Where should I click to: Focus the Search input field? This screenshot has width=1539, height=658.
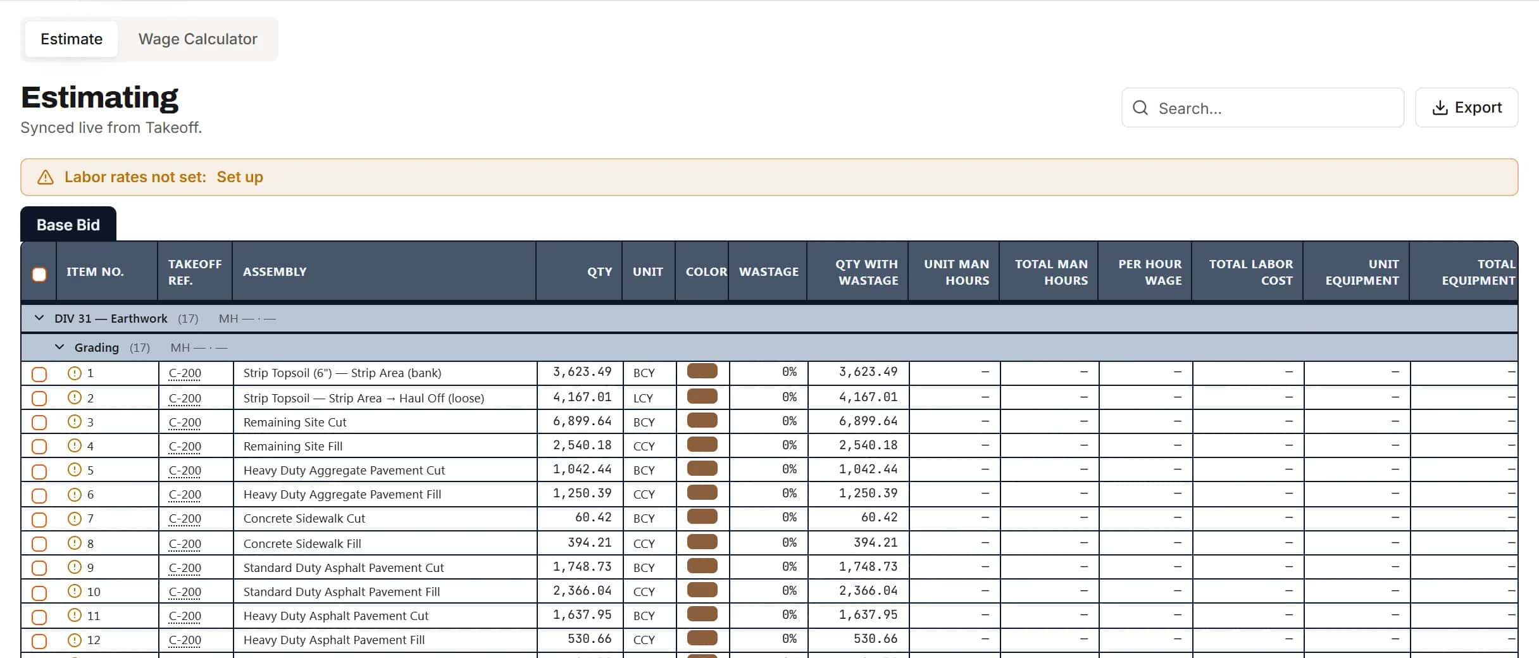tap(1262, 108)
